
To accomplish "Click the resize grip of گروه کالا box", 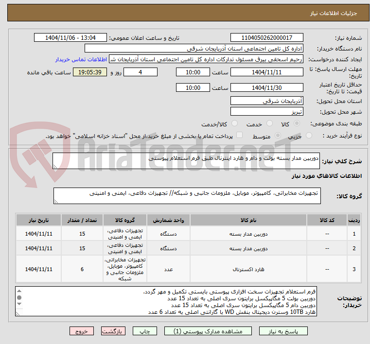I will pos(56,201).
